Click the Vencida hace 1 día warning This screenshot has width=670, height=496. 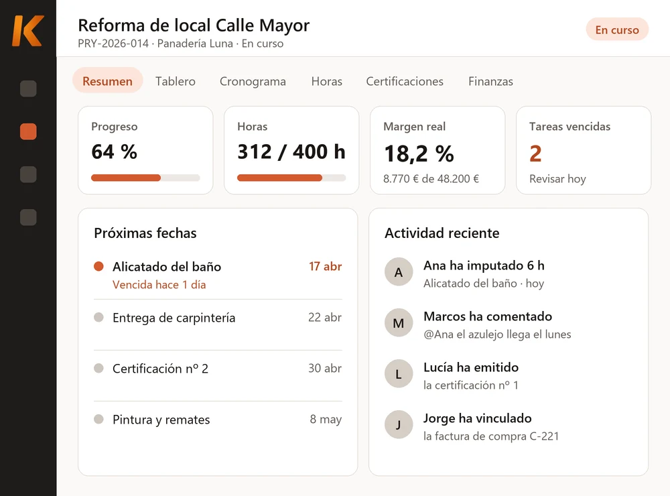(159, 285)
